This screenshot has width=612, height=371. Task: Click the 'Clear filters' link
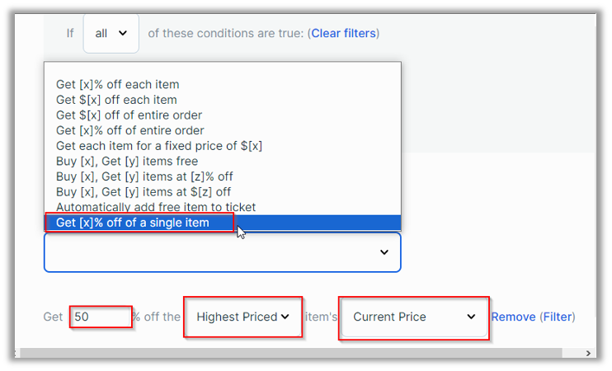coord(343,34)
